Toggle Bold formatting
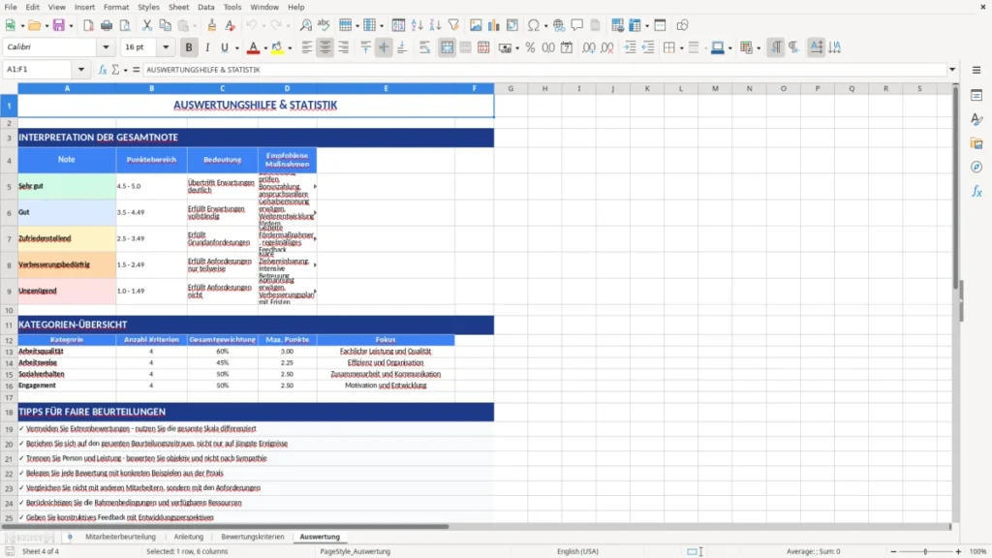This screenshot has width=992, height=558. [189, 47]
